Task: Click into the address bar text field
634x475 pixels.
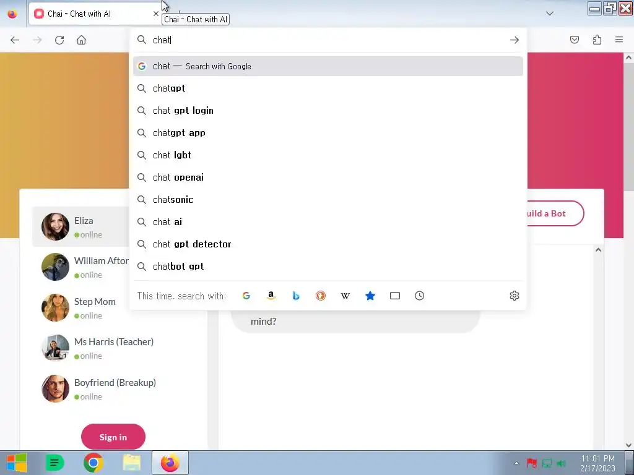Action: tap(328, 40)
